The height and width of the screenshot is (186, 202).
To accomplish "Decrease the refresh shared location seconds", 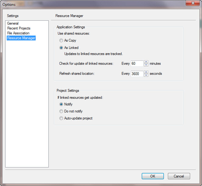I will tap(146, 75).
